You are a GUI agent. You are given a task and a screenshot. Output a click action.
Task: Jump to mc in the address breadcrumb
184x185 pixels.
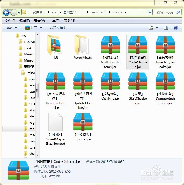pos(54,12)
